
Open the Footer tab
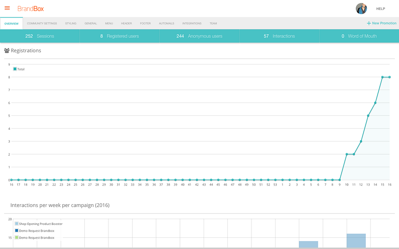145,23
